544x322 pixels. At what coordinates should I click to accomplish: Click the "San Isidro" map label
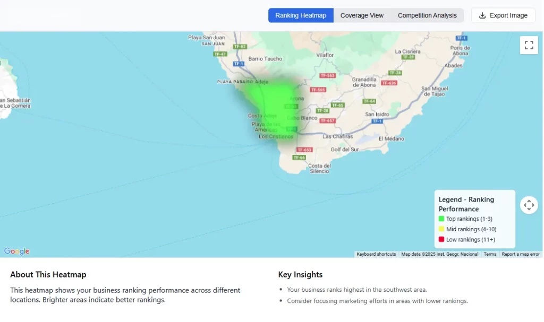[377, 115]
